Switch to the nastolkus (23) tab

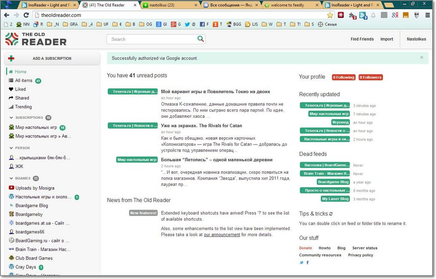(x=170, y=5)
